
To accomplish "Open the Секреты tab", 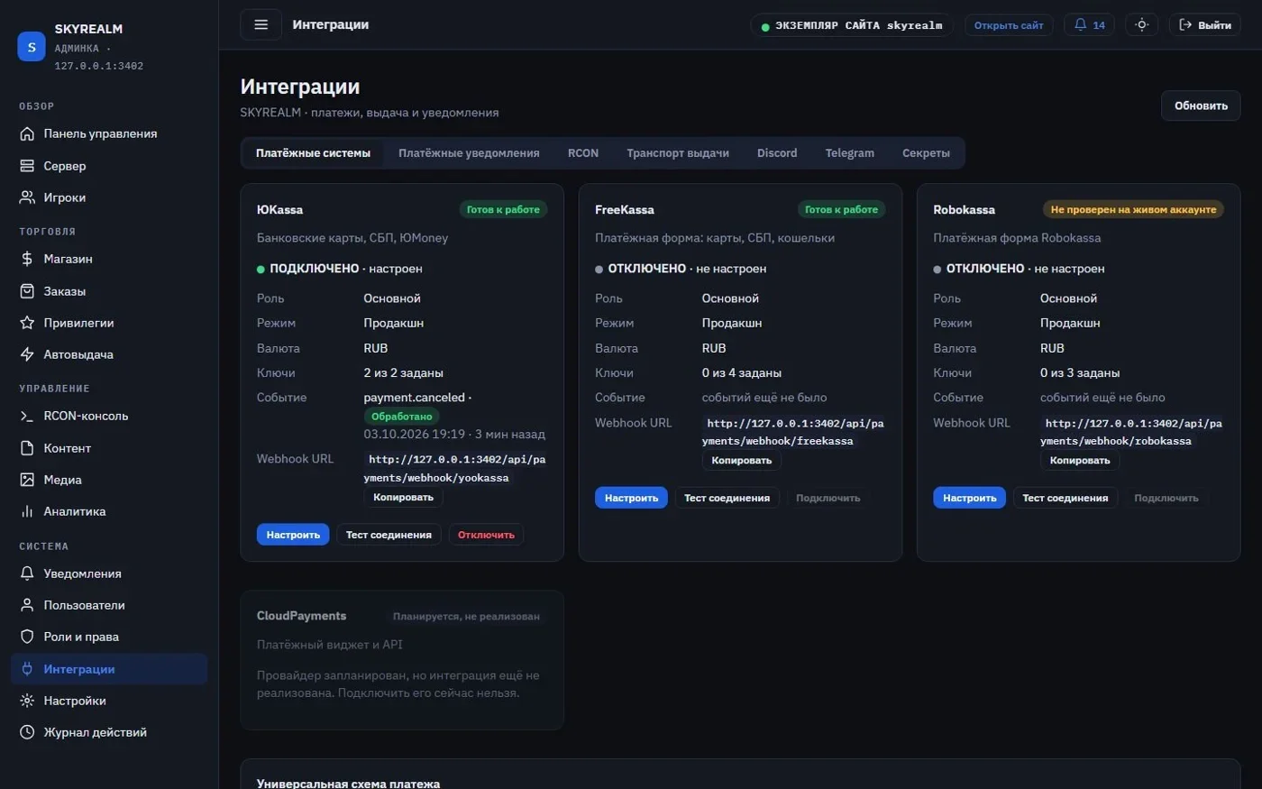I will (926, 153).
